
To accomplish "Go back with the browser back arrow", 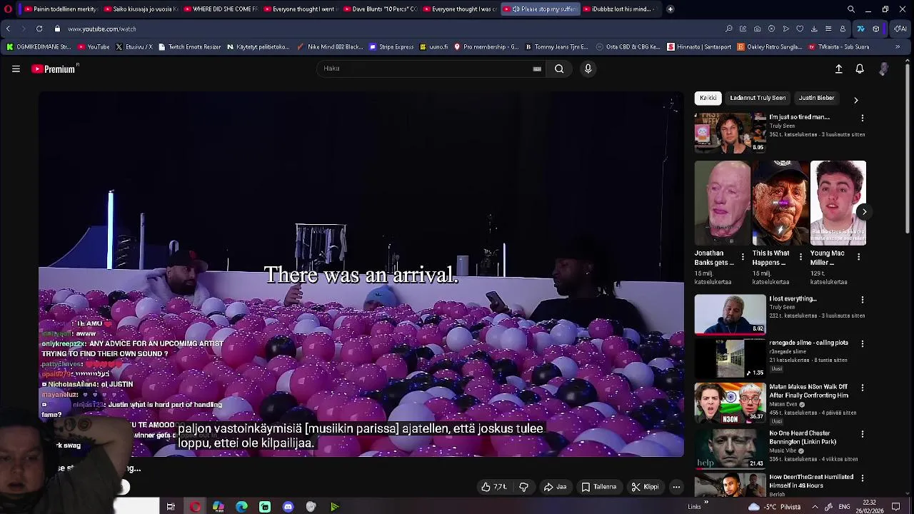I will (8, 29).
